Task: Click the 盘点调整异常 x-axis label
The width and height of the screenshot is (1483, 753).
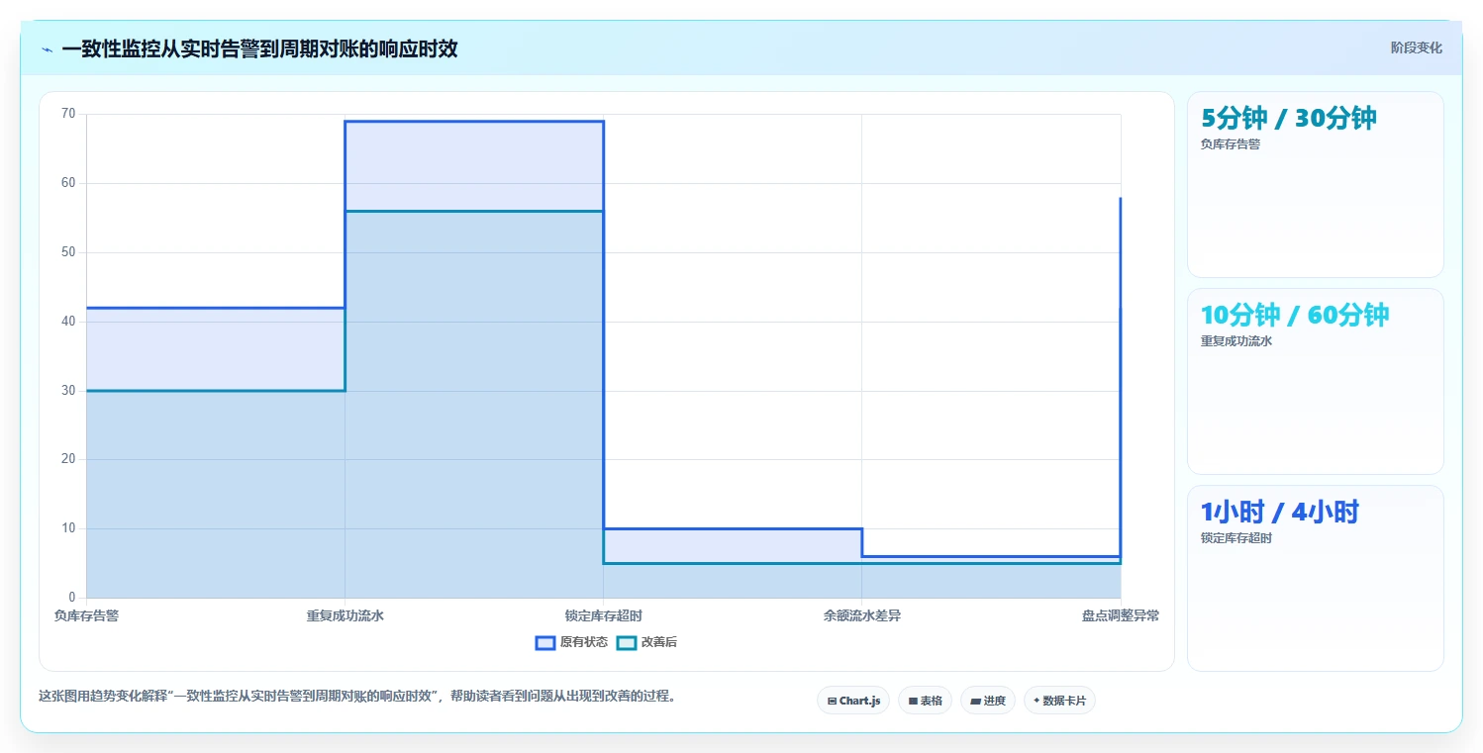Action: tap(1120, 615)
